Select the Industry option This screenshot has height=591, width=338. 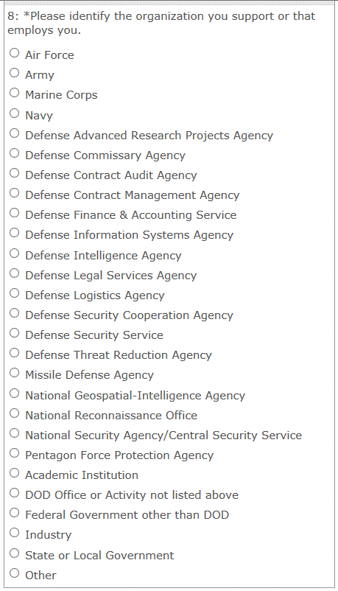(x=14, y=533)
